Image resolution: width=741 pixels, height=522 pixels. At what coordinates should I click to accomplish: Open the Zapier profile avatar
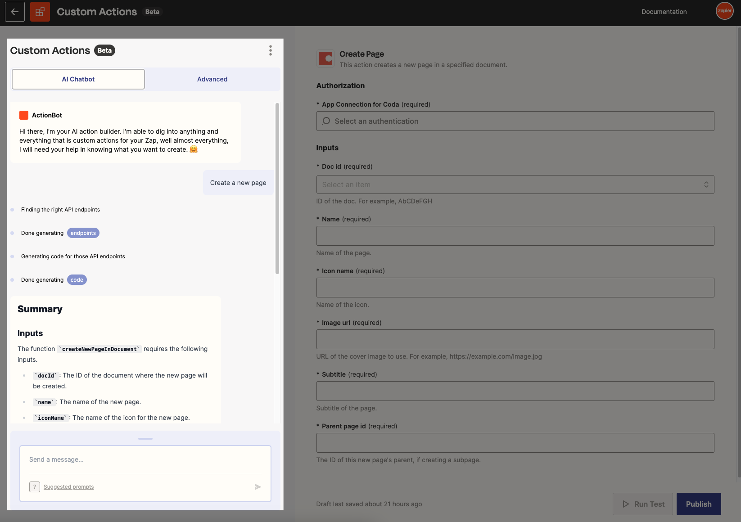pos(724,11)
